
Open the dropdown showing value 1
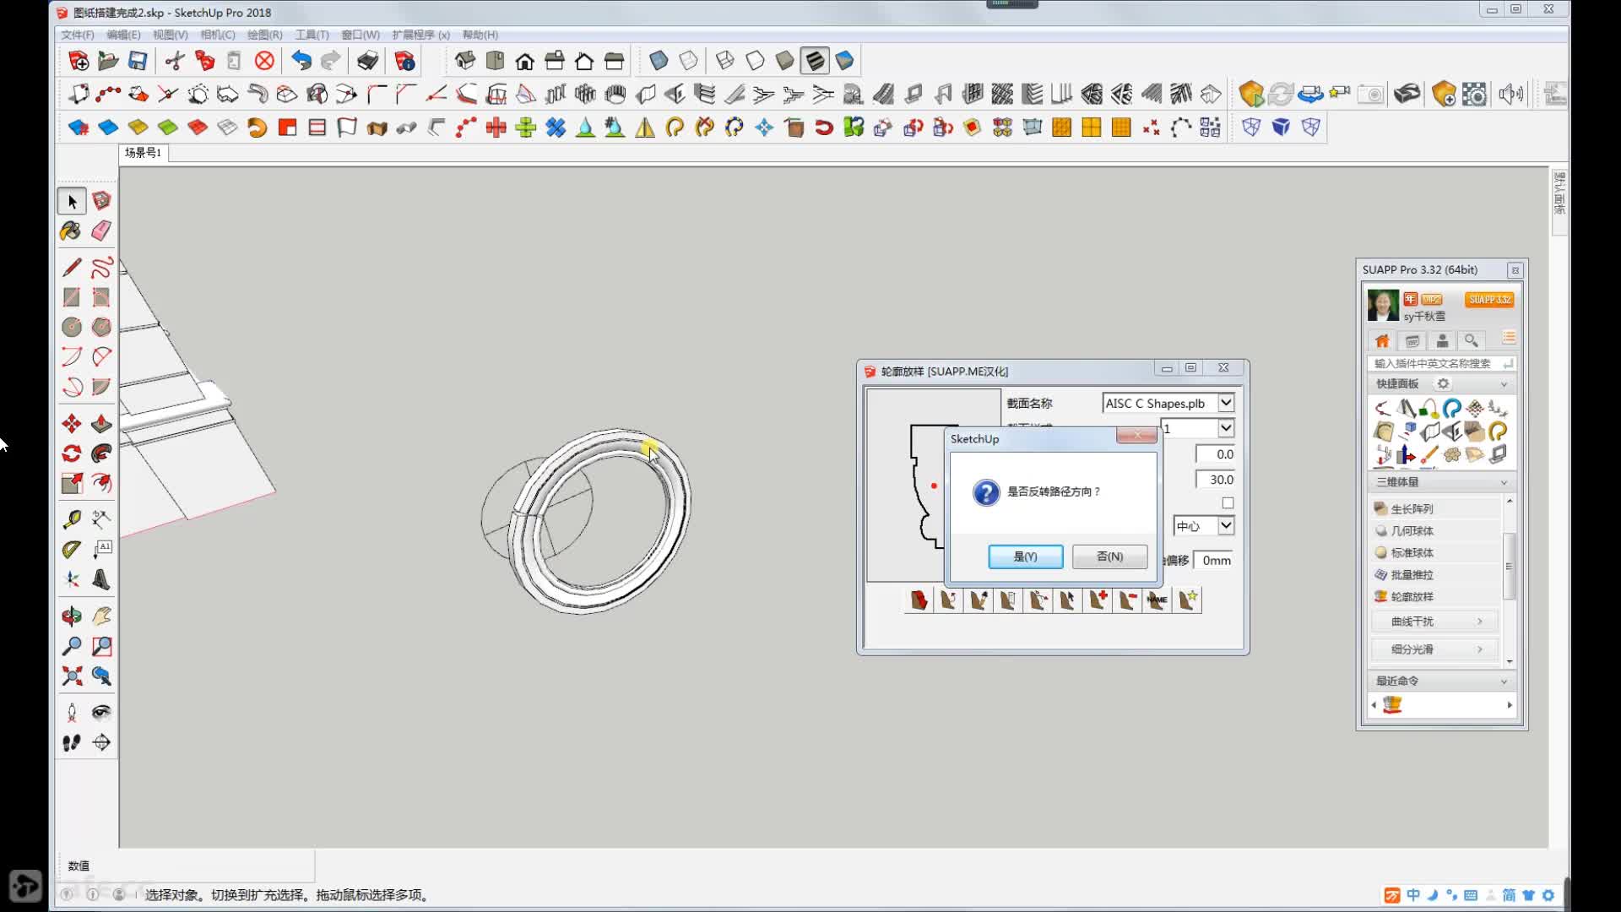(x=1226, y=428)
